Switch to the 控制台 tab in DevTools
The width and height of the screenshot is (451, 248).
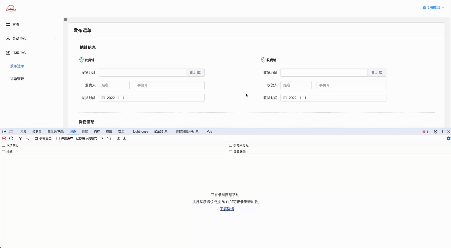click(x=37, y=132)
